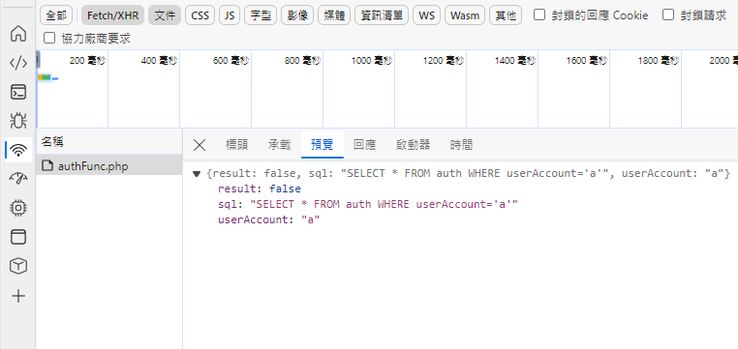Viewport: 738px width, 349px height.
Task: Tick the 協力廠商要求 checkbox
Action: tap(48, 38)
